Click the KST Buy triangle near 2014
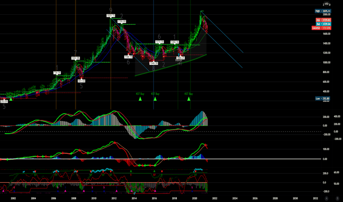 pos(140,99)
